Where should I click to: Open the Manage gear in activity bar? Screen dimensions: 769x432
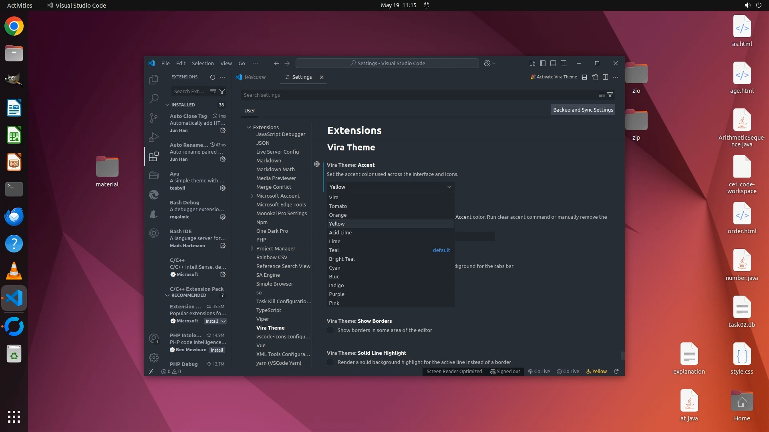[x=154, y=357]
